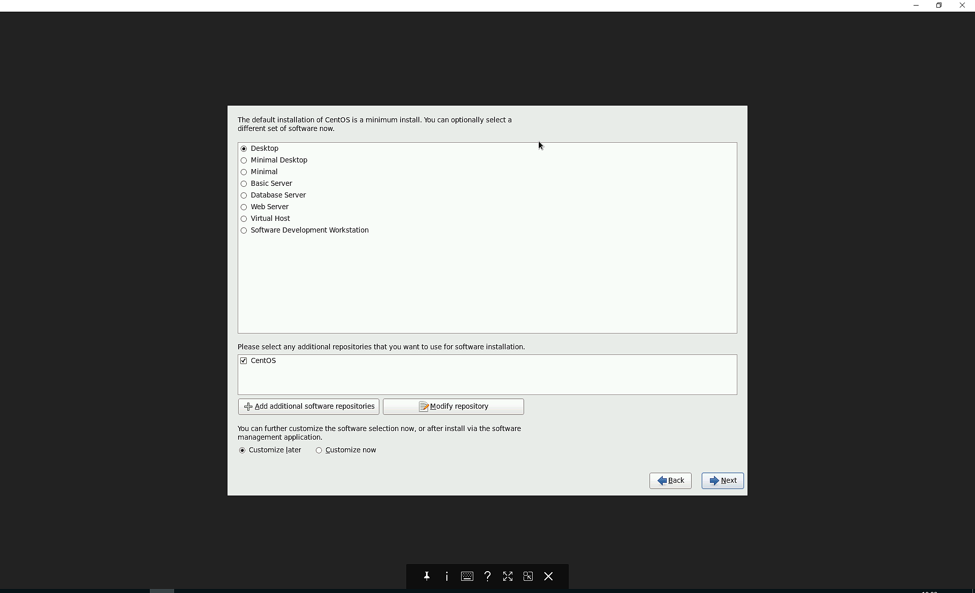
Task: Close the console session with the X icon
Action: (x=548, y=576)
